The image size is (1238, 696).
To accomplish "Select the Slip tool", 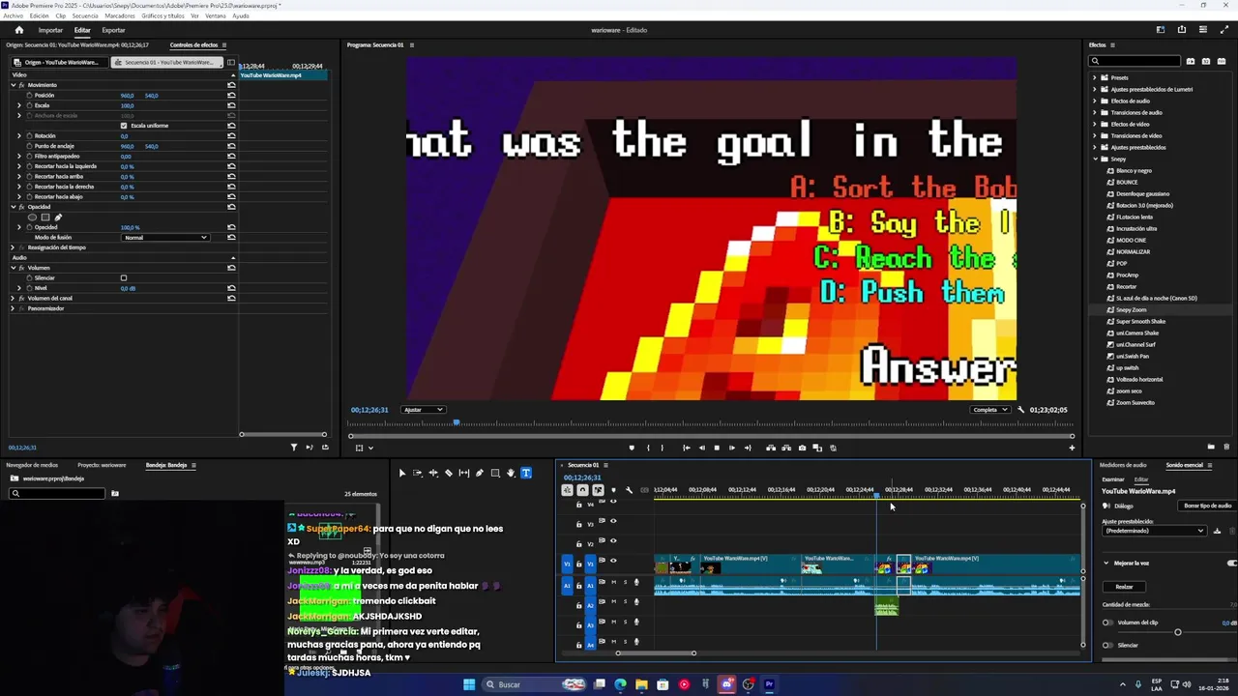I will pos(464,473).
